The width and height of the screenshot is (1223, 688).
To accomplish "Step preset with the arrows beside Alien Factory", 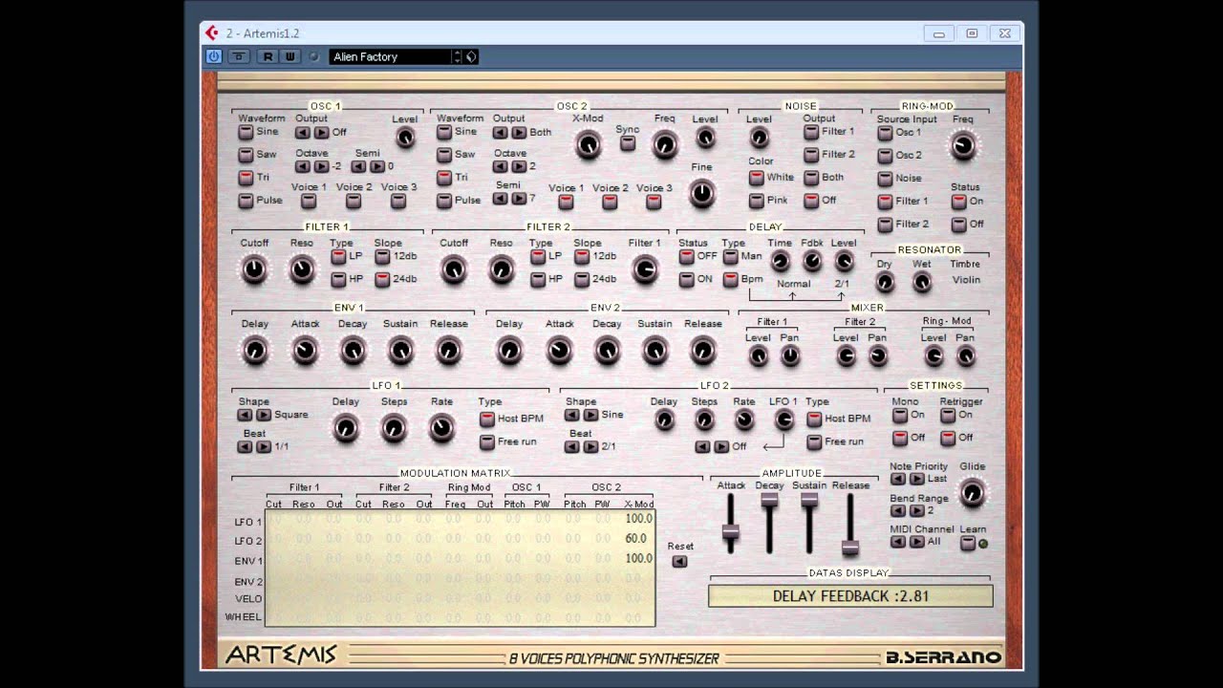I will (x=457, y=56).
